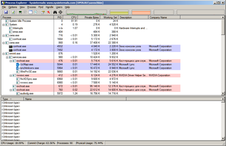Click Commit Charge: 63.56% in status bar
The height and width of the screenshot is (146, 226).
[41, 143]
